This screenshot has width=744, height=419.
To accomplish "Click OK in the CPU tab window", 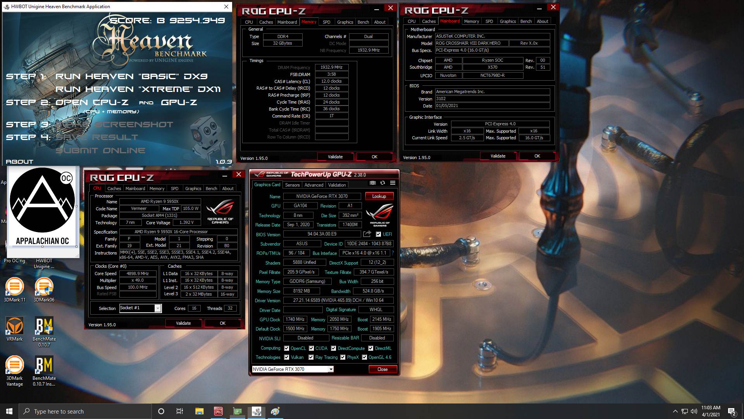I will [x=222, y=323].
